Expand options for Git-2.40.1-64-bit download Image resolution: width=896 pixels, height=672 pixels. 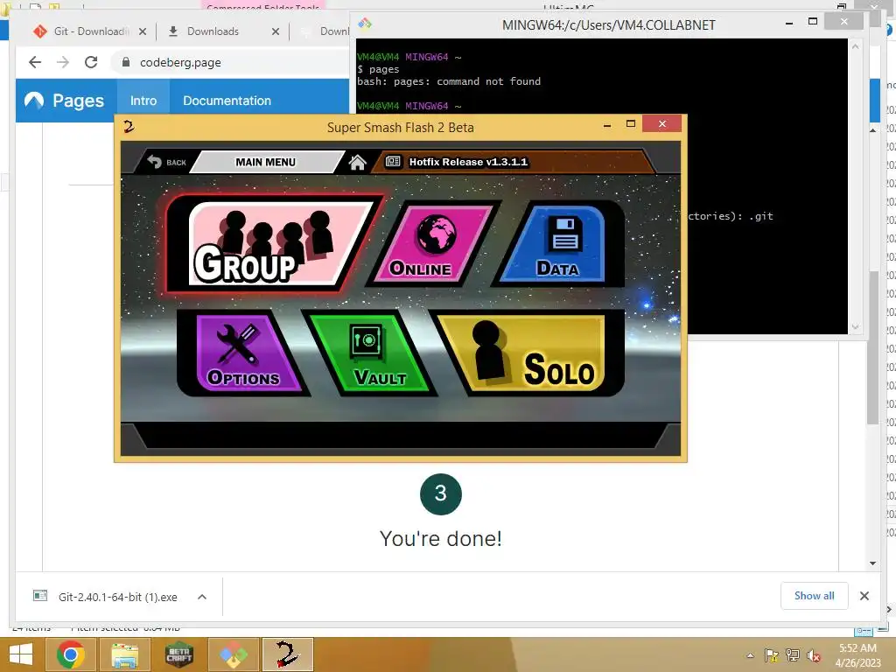coord(202,597)
